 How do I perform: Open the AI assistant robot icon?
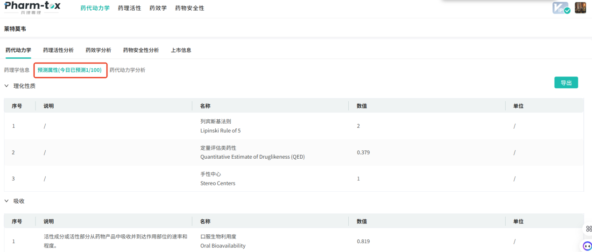click(587, 245)
